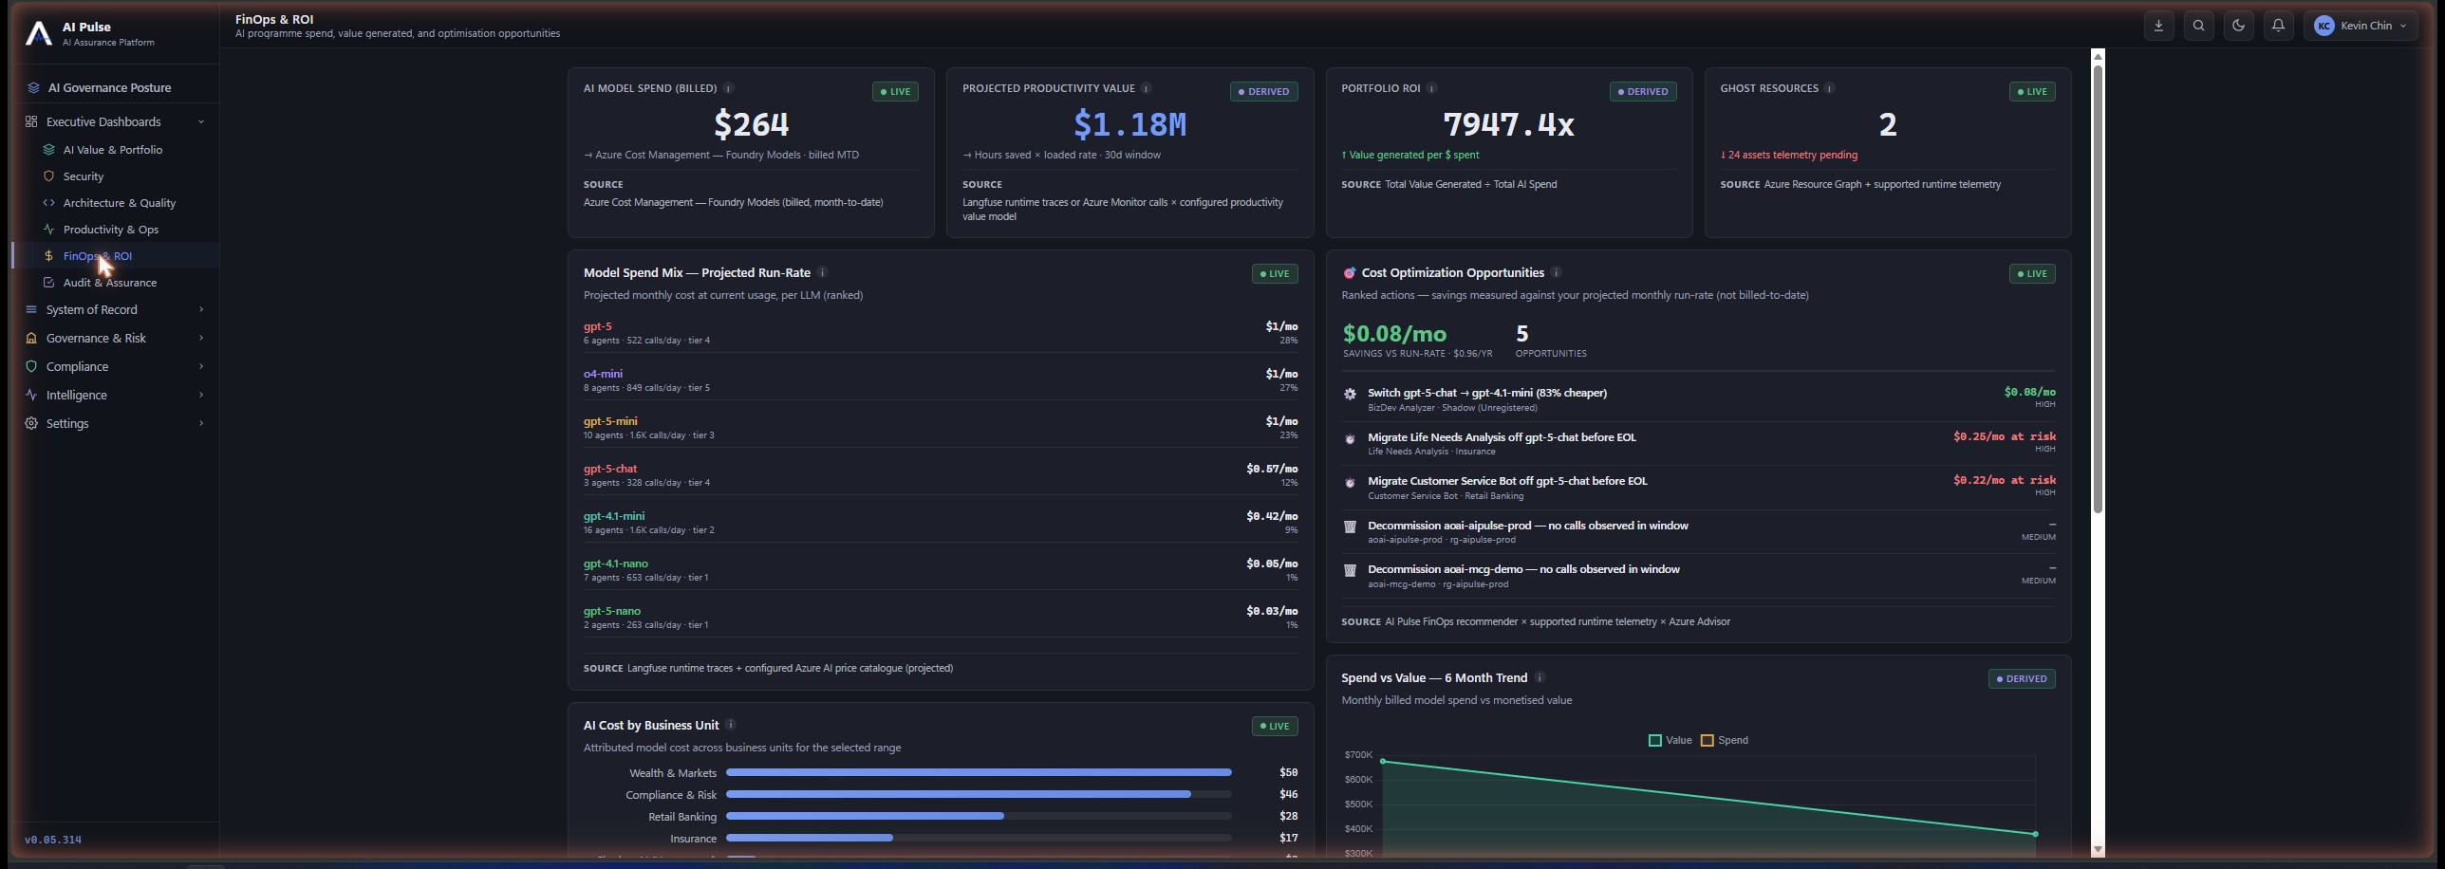2445x869 pixels.
Task: Click info icon beside AI Model Spend (Billed)
Action: point(729,88)
